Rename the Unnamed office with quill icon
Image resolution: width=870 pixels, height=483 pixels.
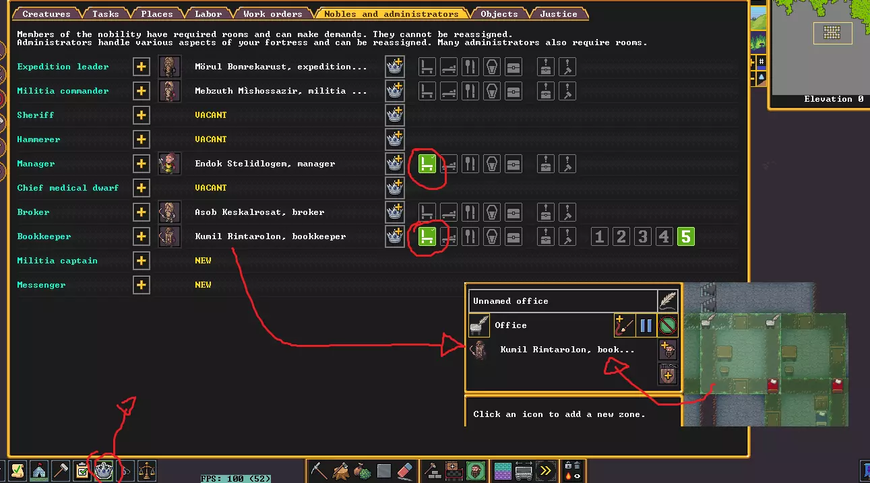(668, 301)
